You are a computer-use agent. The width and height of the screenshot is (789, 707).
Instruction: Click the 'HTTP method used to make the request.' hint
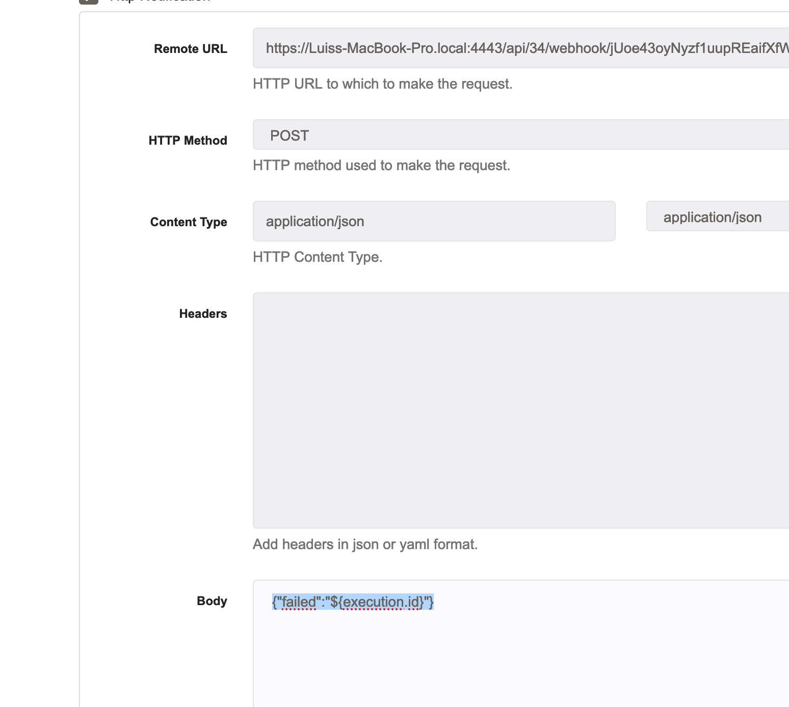pos(382,165)
